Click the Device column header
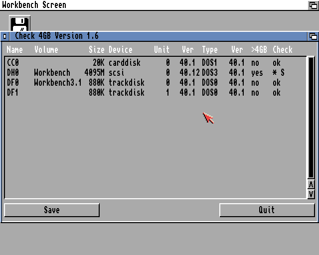Viewport: 319px width, 255px height. (x=121, y=50)
